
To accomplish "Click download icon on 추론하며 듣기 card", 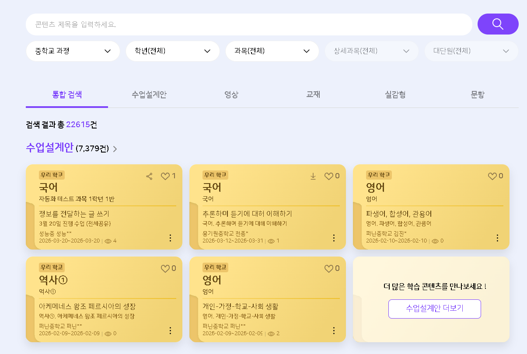I will coord(313,176).
